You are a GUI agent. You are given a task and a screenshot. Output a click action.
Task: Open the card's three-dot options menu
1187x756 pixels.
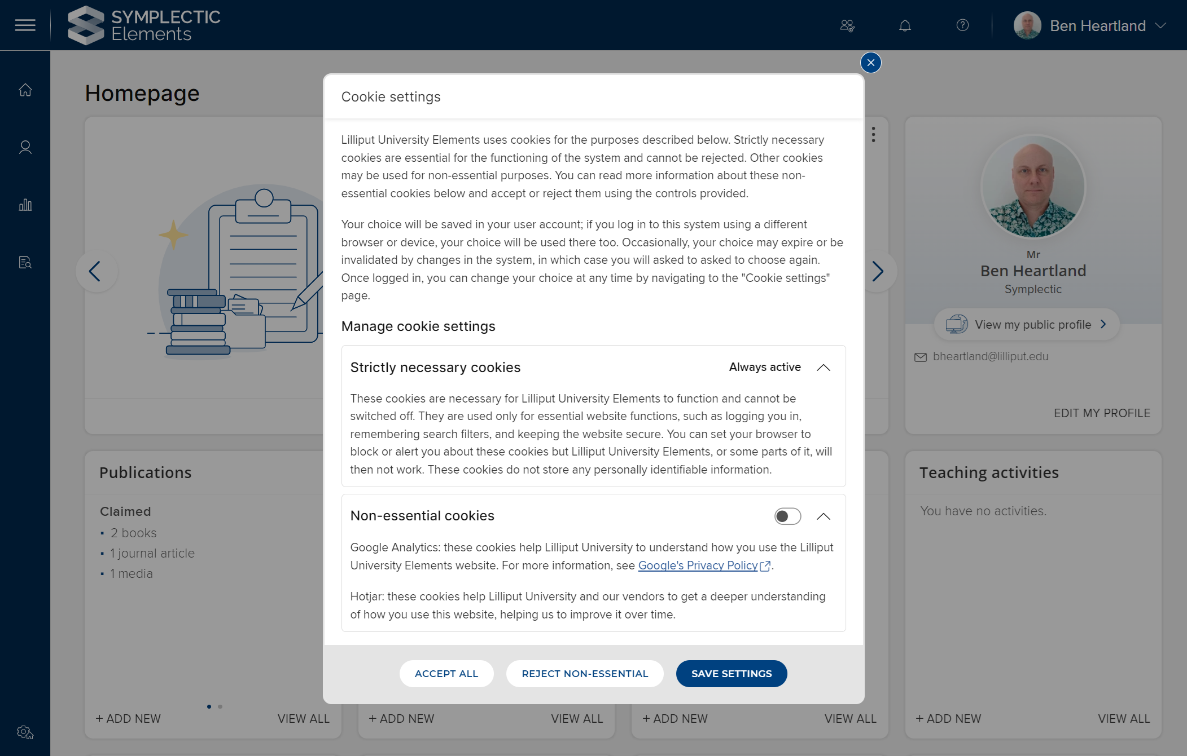click(873, 134)
